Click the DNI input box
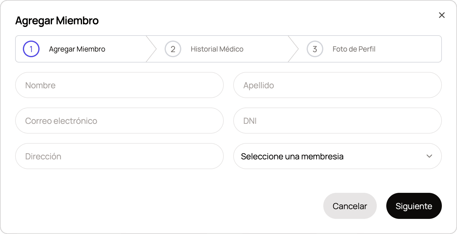This screenshot has height=234, width=457. (x=337, y=121)
